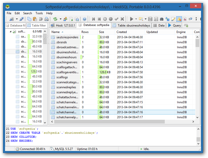Image resolution: width=208 pixels, height=158 pixels.
Task: Click the Database filter field
Action: coord(16,25)
